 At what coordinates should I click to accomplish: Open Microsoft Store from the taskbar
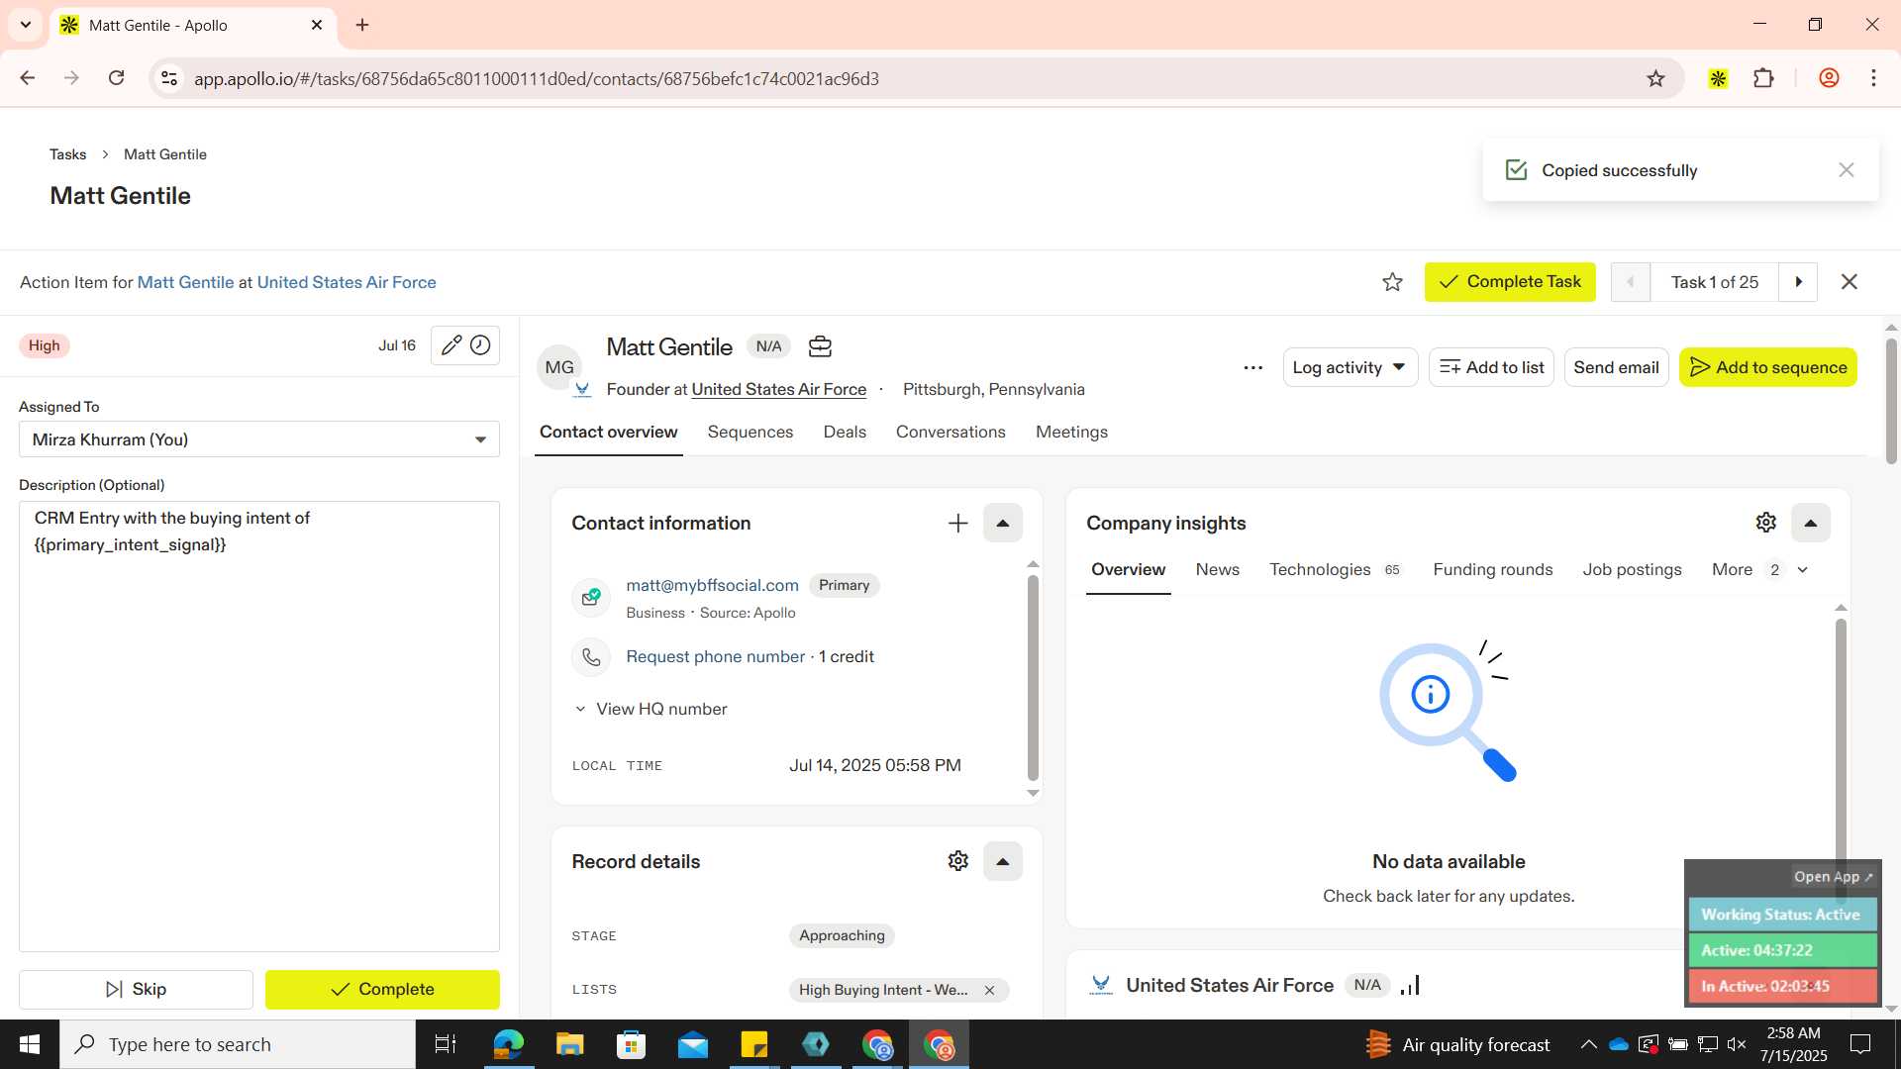pyautogui.click(x=631, y=1044)
